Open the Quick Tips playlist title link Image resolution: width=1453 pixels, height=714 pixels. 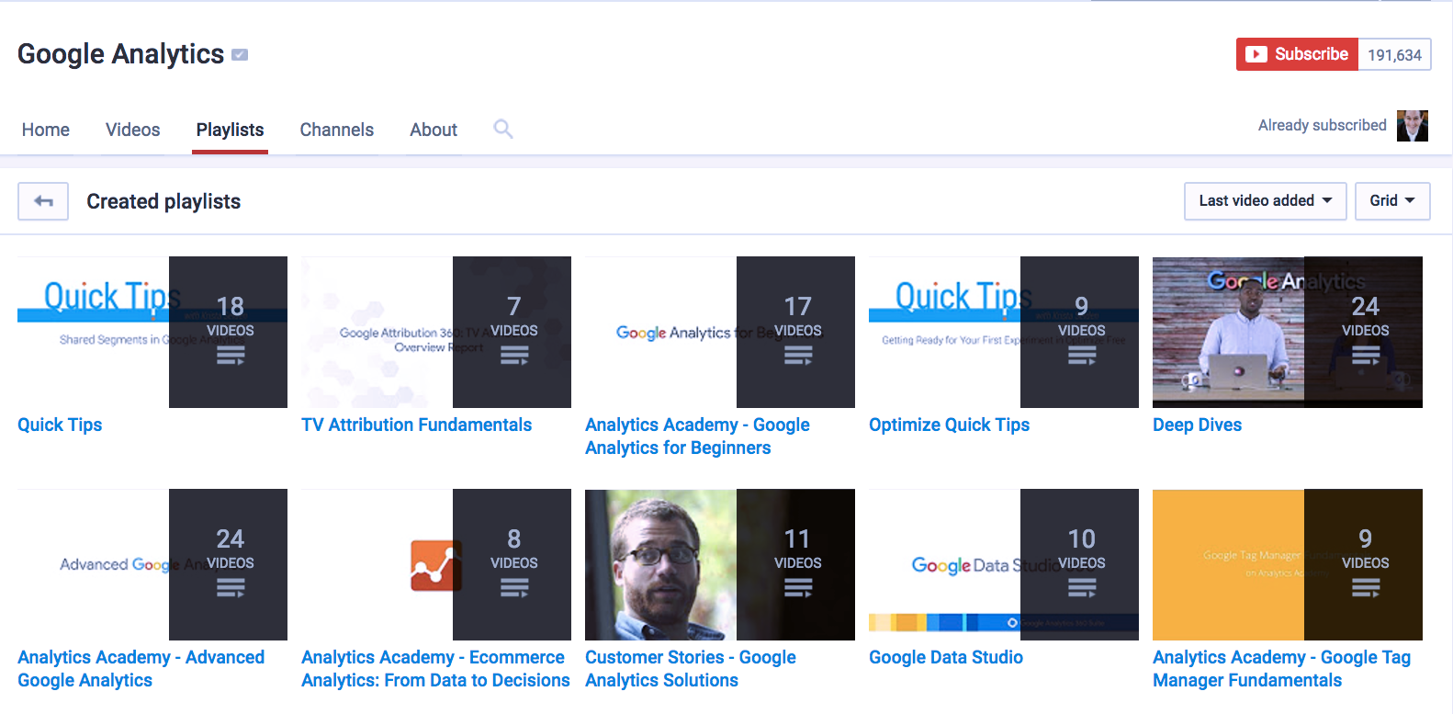tap(60, 425)
